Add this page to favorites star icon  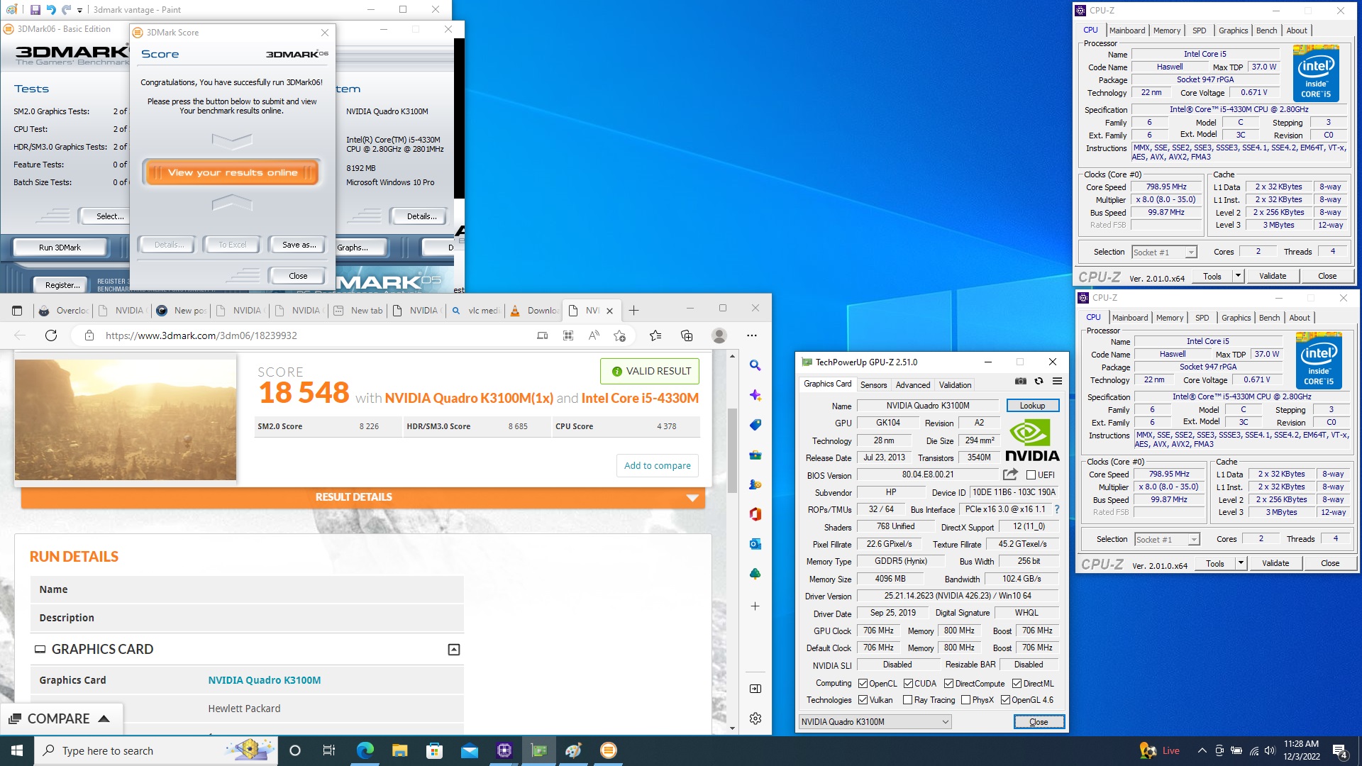[619, 335]
